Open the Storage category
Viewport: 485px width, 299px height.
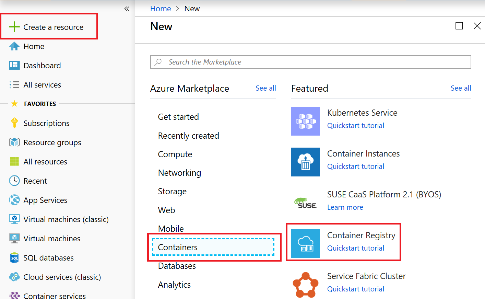[172, 191]
